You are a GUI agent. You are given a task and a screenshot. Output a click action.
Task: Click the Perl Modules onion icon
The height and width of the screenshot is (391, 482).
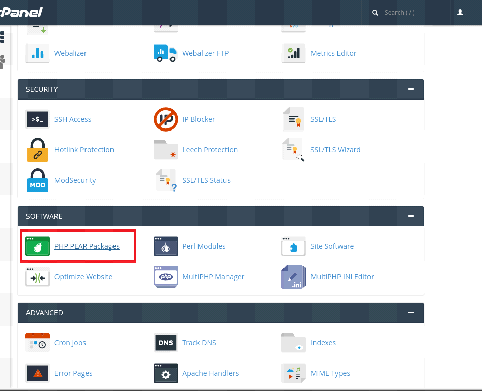point(166,246)
